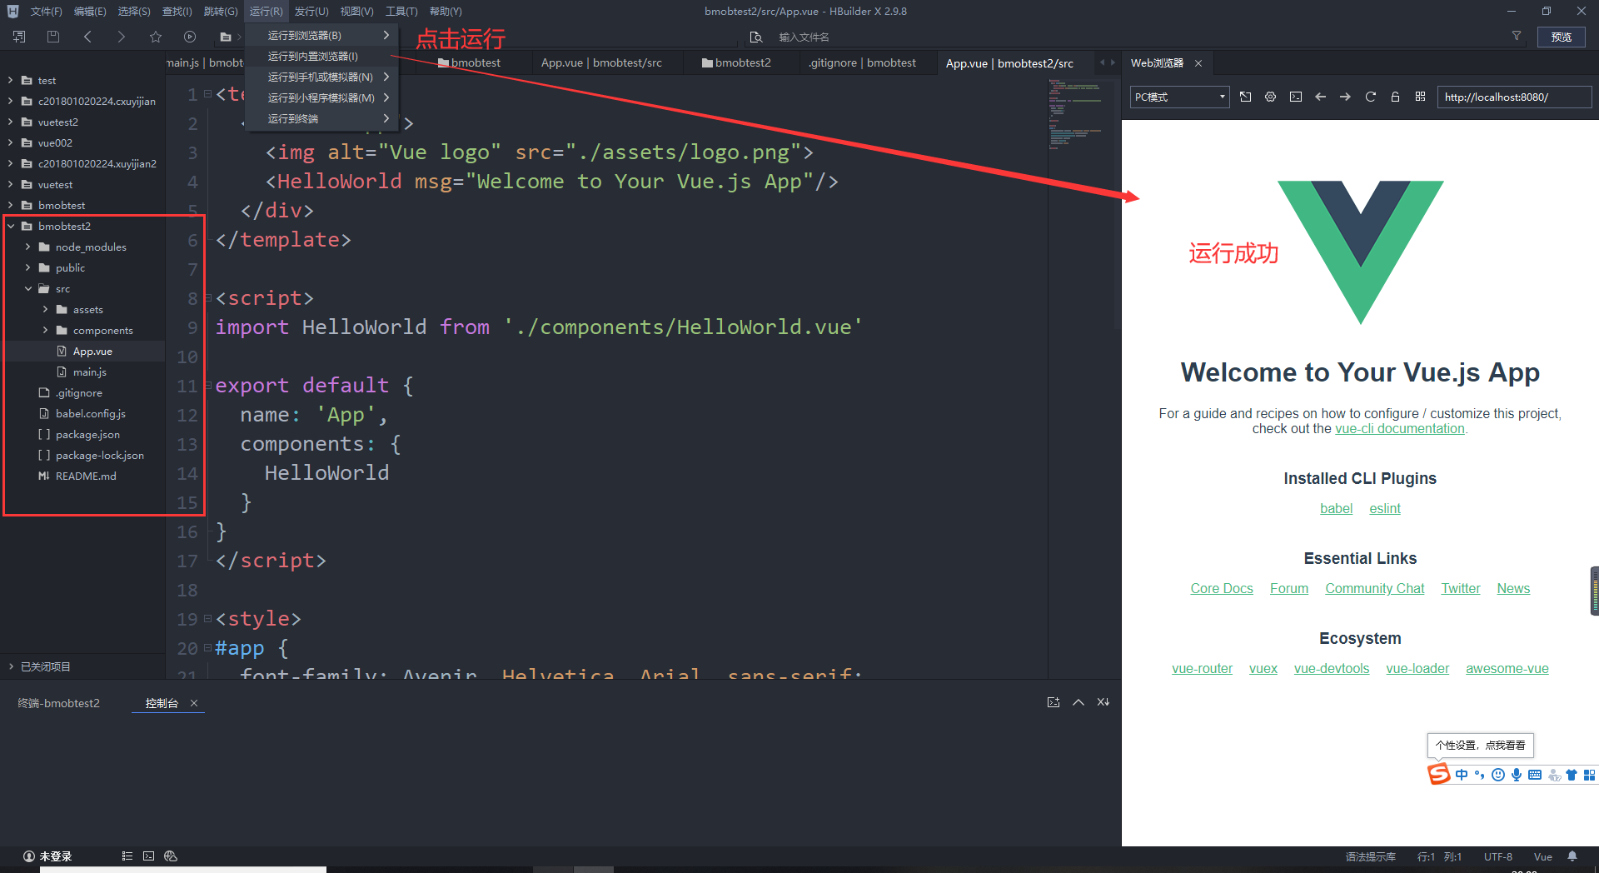Expand the components folder

coord(45,330)
